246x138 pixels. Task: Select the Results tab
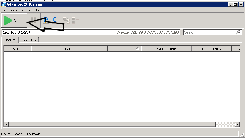pyautogui.click(x=10, y=40)
